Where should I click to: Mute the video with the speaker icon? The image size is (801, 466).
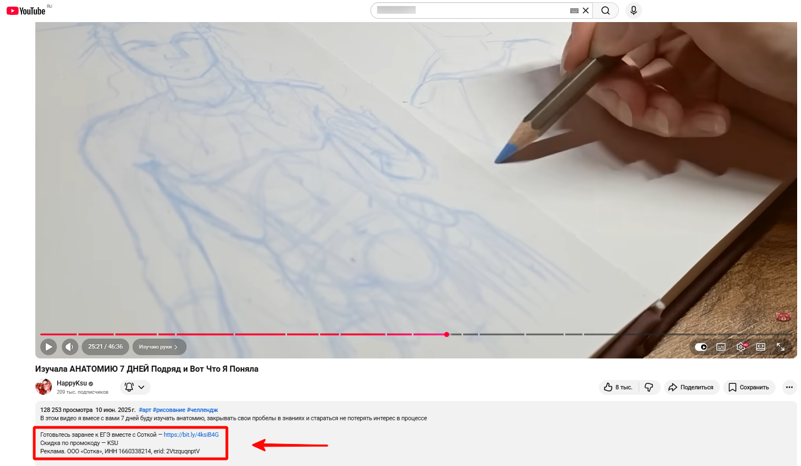70,347
